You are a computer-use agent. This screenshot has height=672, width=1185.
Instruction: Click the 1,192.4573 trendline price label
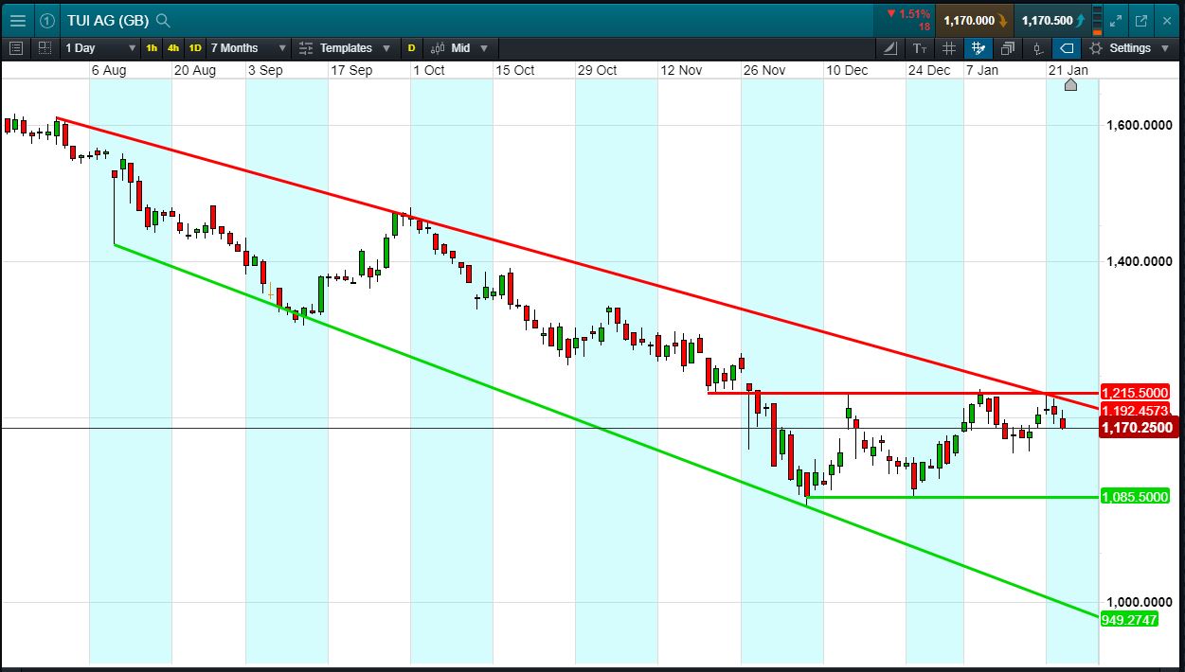(x=1135, y=410)
